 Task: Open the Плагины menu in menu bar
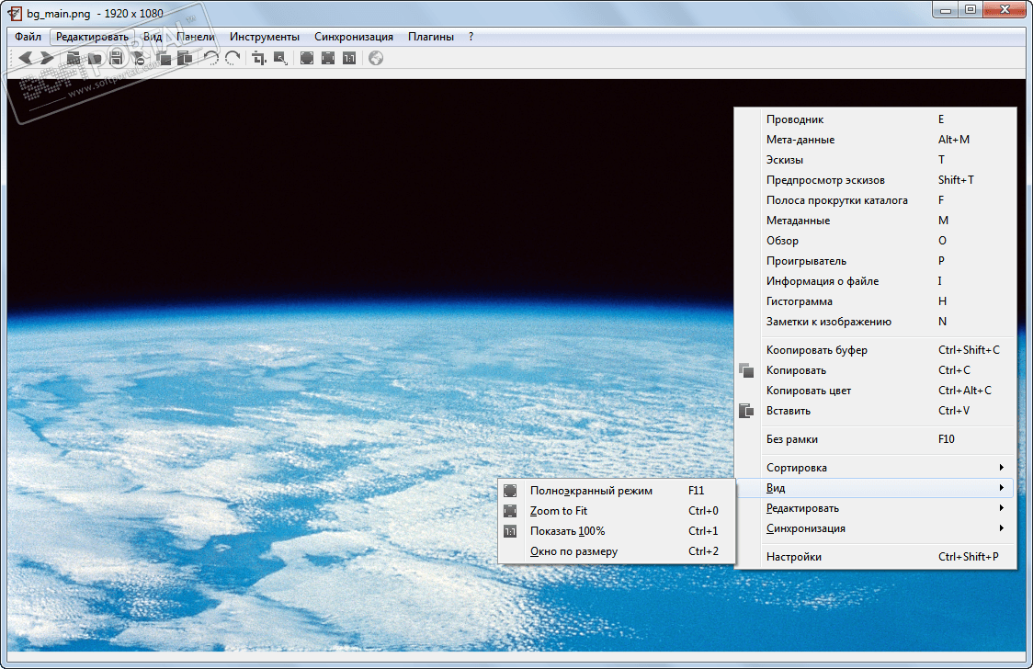point(431,37)
